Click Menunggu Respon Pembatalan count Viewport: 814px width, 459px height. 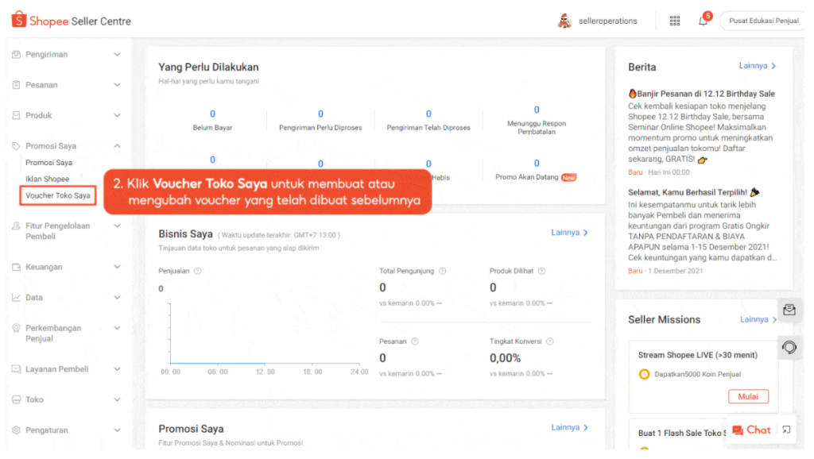pos(537,110)
